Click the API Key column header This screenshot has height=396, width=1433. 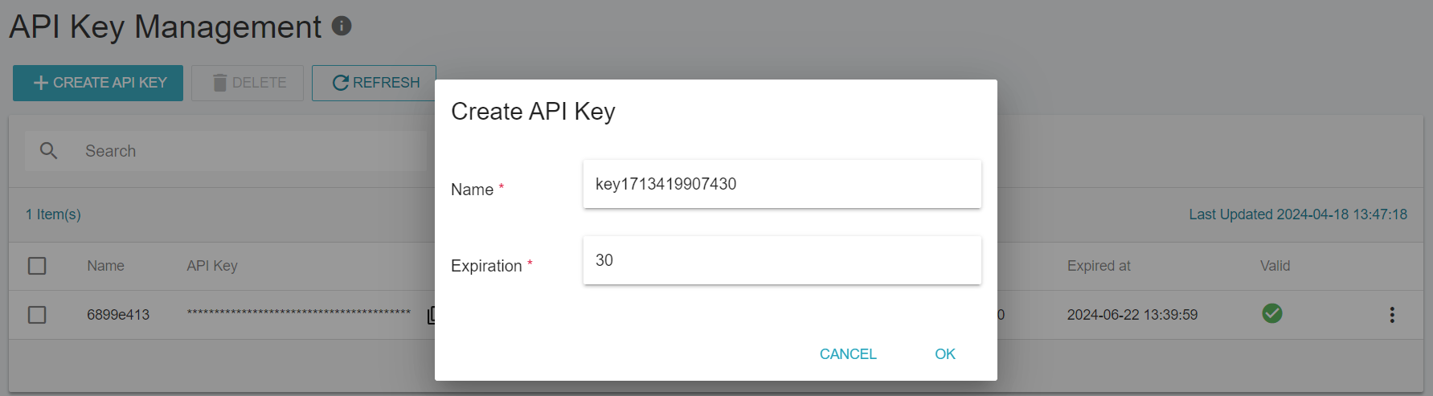coord(212,266)
